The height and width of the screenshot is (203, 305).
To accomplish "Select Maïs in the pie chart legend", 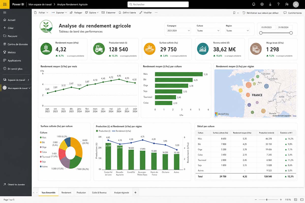I will (x=43, y=137).
